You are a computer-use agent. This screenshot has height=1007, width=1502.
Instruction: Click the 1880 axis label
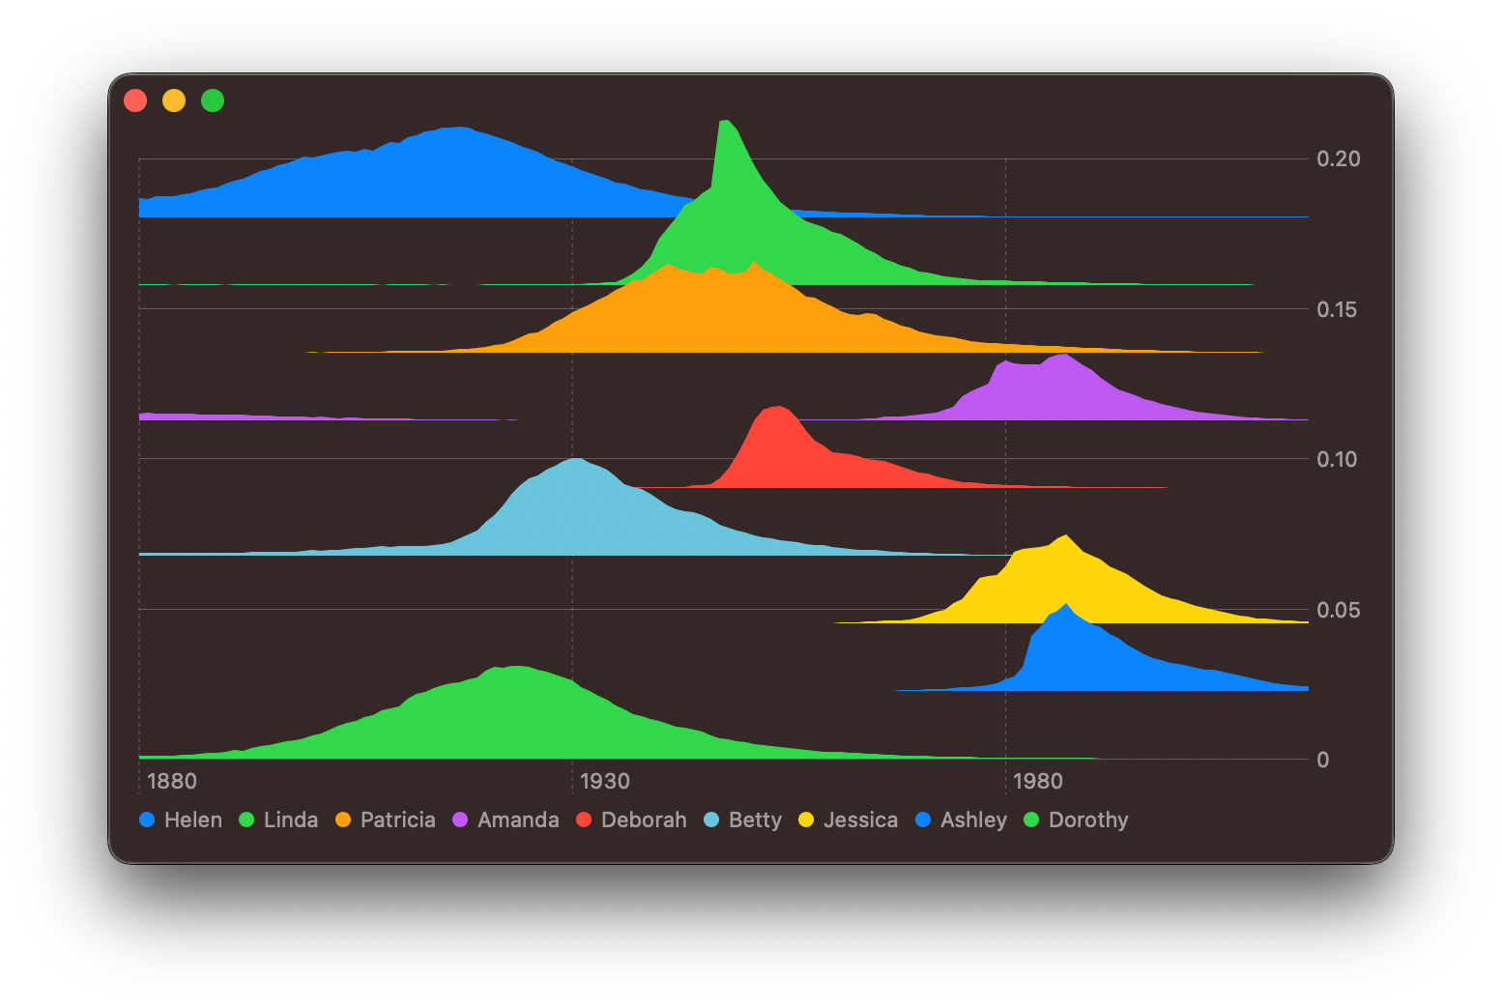pyautogui.click(x=172, y=781)
